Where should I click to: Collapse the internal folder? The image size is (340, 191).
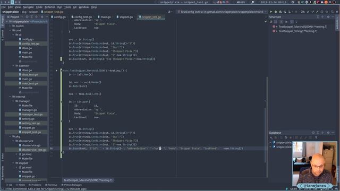click(10, 97)
